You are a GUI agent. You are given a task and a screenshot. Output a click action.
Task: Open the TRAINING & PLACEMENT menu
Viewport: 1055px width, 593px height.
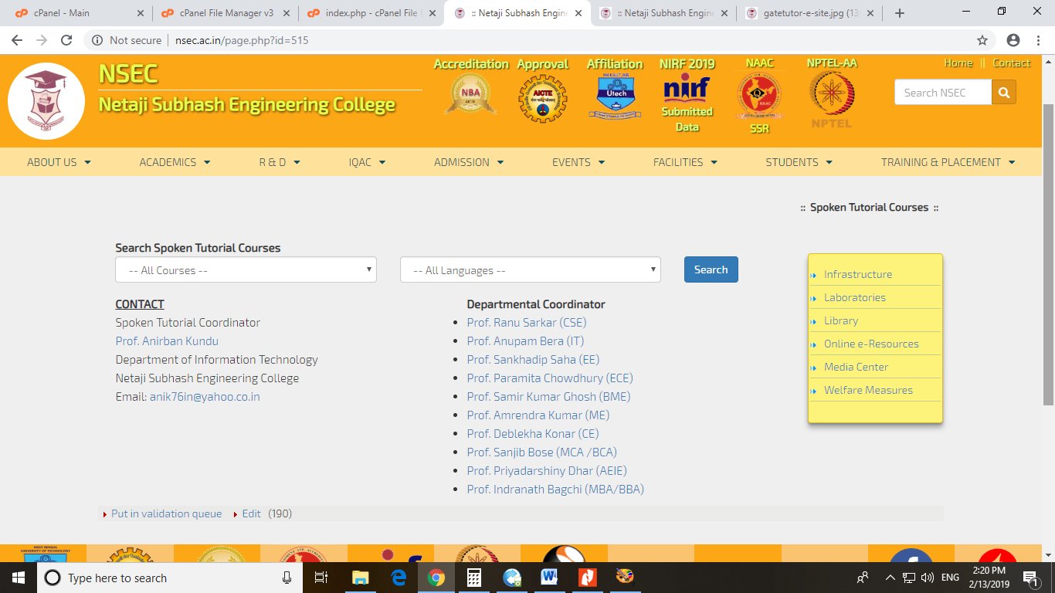click(x=948, y=162)
